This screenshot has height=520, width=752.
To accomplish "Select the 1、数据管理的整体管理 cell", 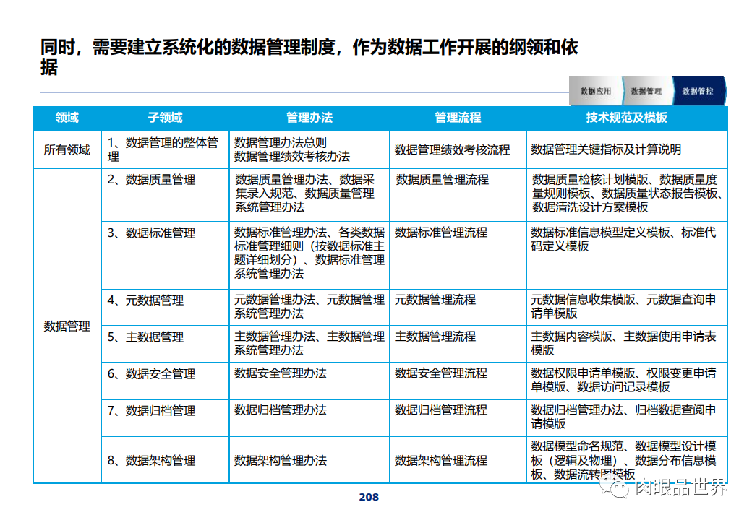I will click(x=165, y=150).
